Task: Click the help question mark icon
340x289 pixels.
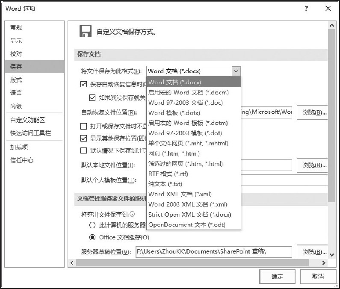Action: (306, 9)
